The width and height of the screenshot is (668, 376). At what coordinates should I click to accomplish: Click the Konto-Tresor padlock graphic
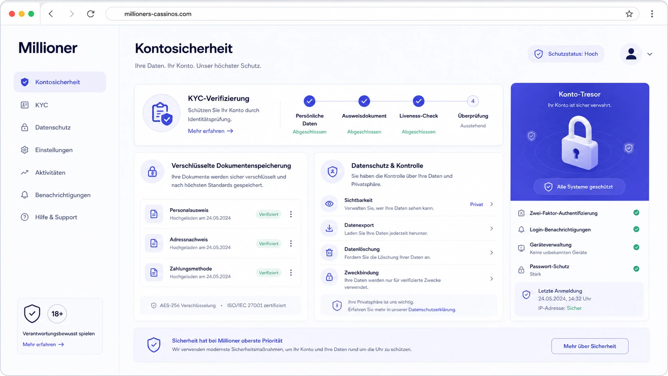580,143
